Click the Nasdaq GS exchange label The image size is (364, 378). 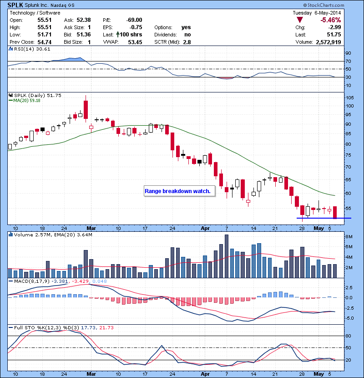pos(62,5)
